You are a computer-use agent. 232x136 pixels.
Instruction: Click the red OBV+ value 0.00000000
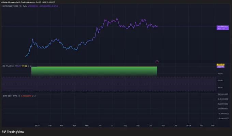[x=26, y=96]
